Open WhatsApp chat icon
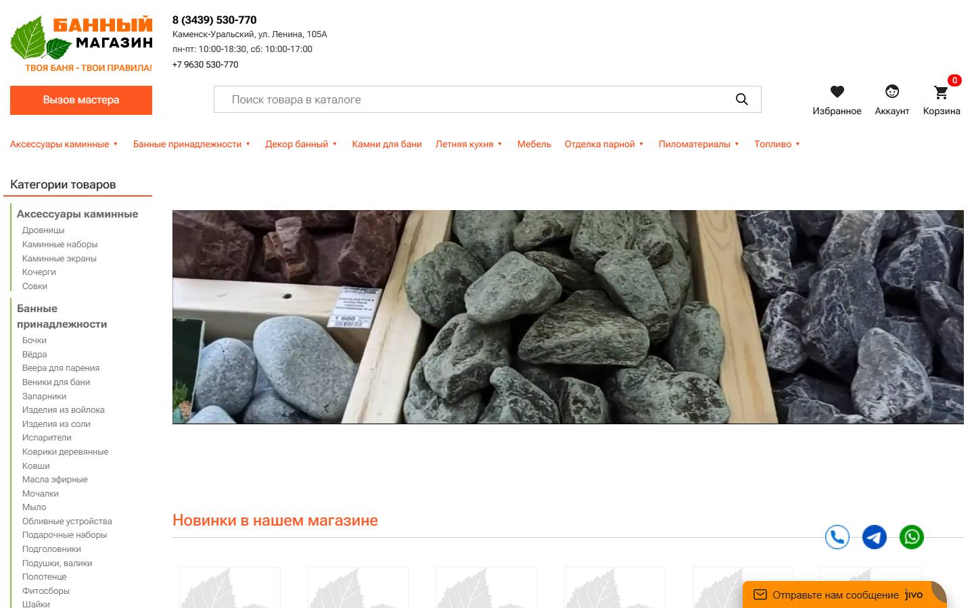This screenshot has width=974, height=608. [912, 537]
